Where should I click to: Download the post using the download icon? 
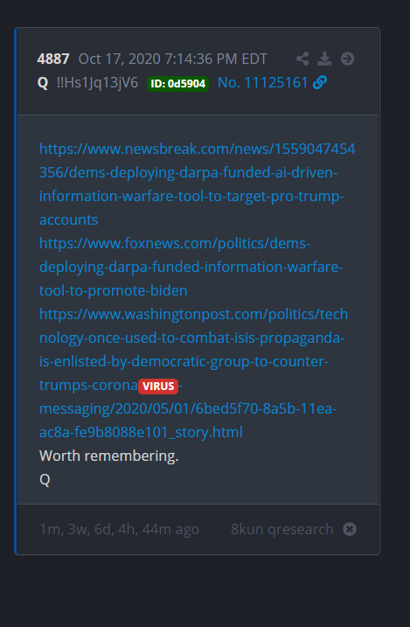[x=324, y=59]
